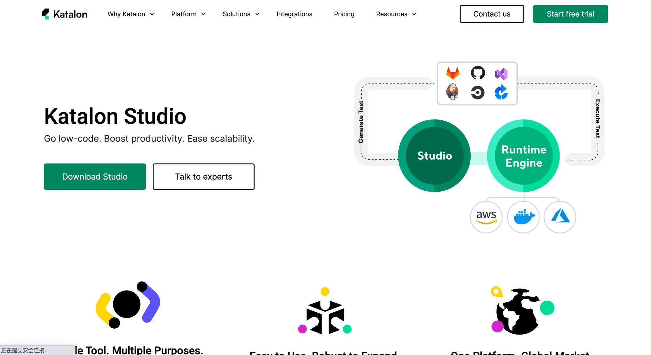Click the GitHub octocat icon
651x355 pixels.
(478, 73)
